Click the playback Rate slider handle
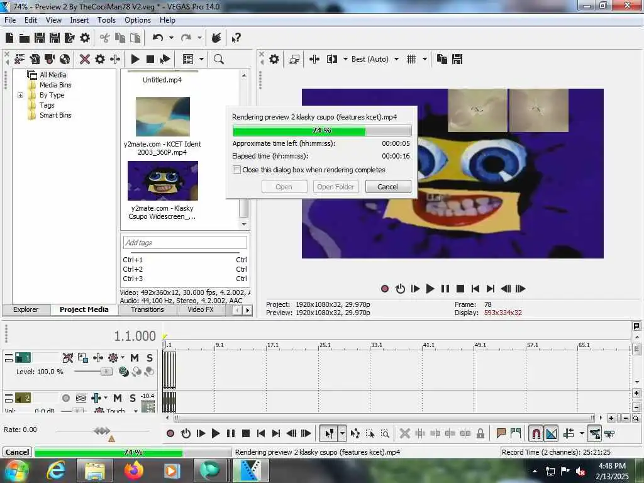 coord(102,430)
